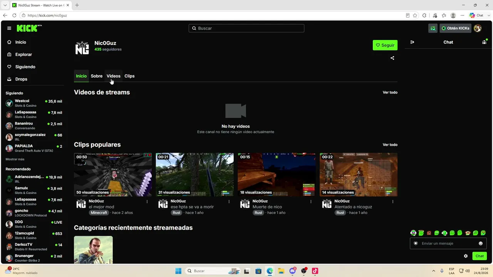Viewport: 493px width, 277px height.
Task: Play the 'el mejor mod' clip thumbnail
Action: coord(113,175)
